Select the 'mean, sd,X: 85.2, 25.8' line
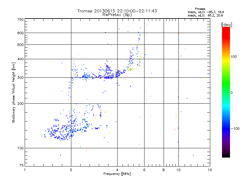Image resolution: width=247 pixels, height=185 pixels. pyautogui.click(x=205, y=15)
